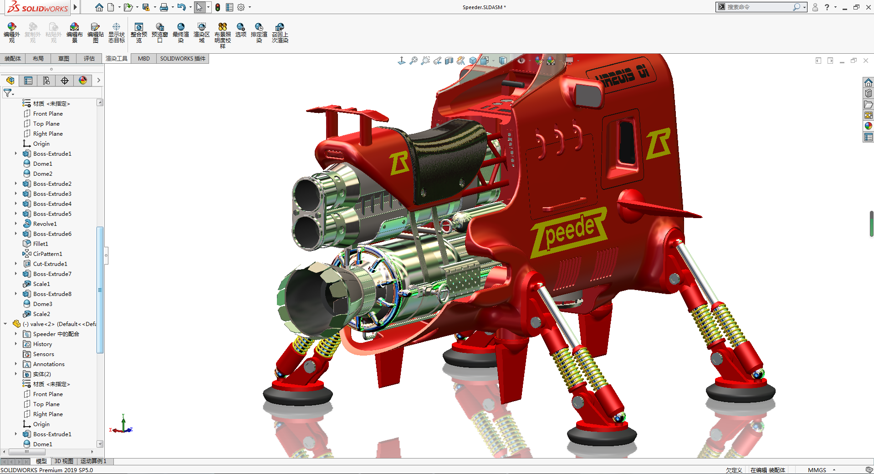
Task: Expand the 实体(2) solid bodies folder
Action: tap(15, 374)
